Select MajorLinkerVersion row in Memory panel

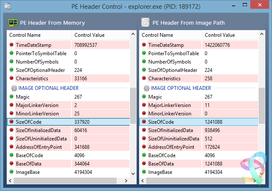tap(69, 105)
